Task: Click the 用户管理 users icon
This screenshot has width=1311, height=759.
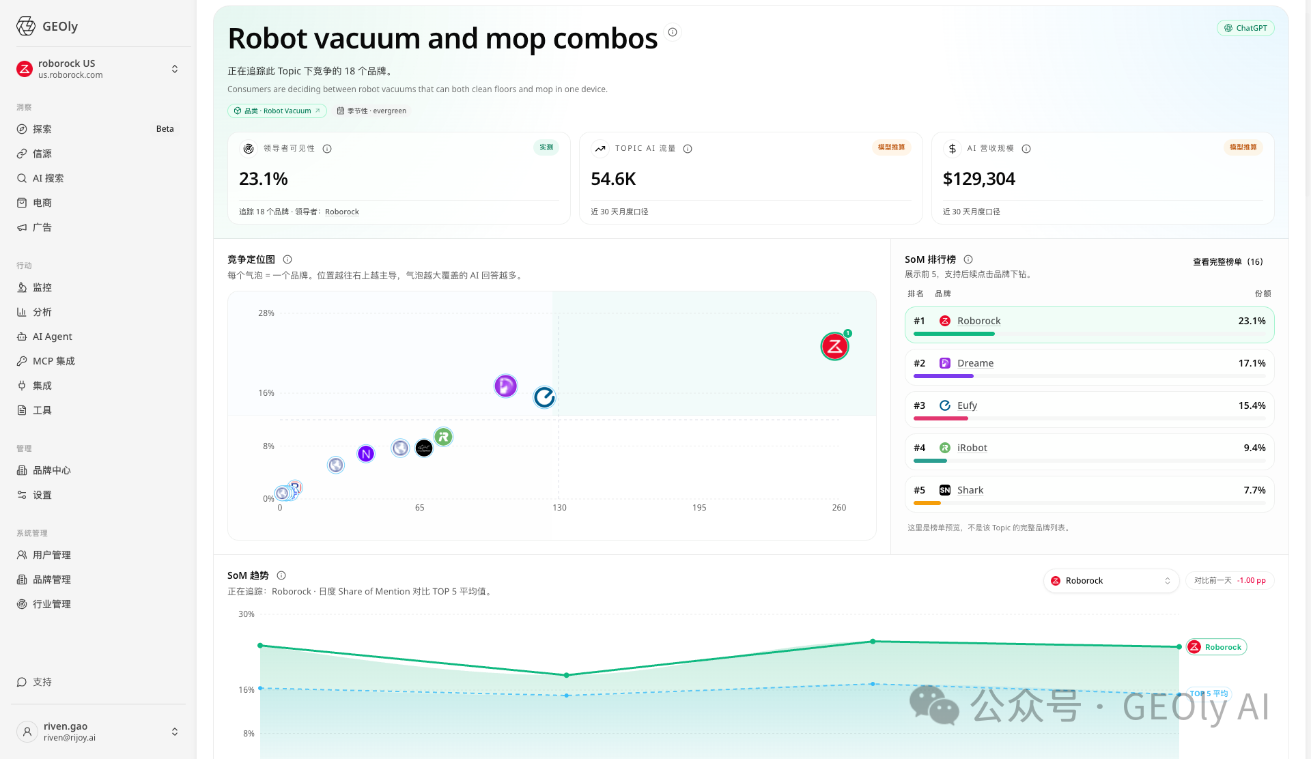Action: tap(22, 555)
